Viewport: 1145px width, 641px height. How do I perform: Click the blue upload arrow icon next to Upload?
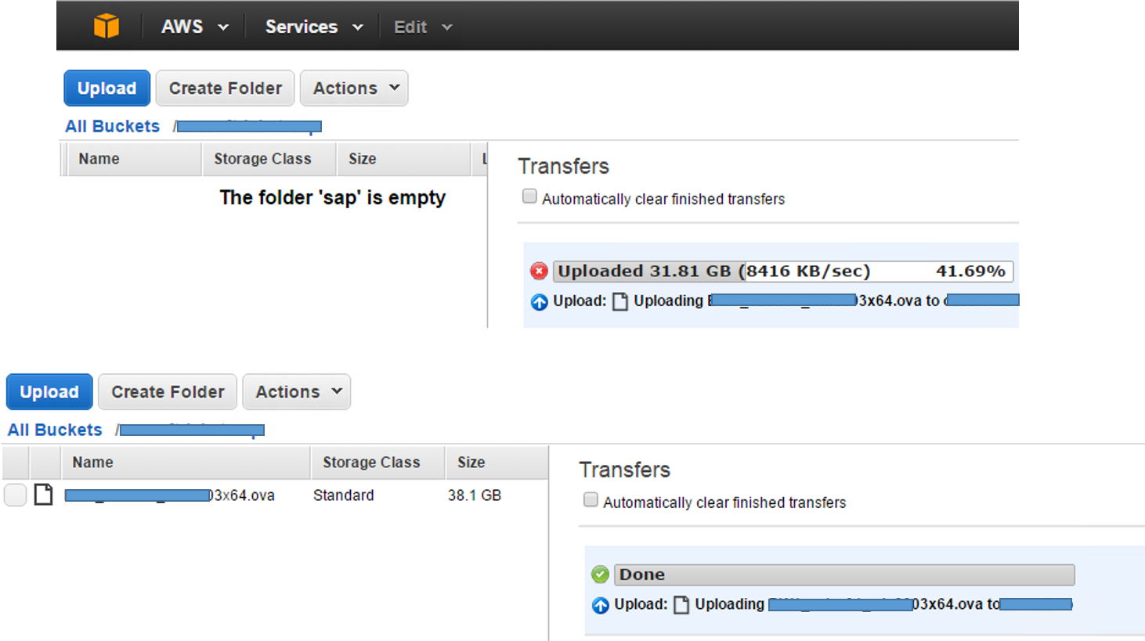click(x=539, y=302)
